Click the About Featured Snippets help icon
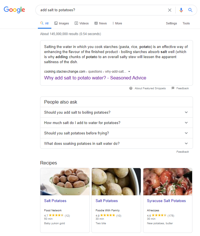Image resolution: width=200 pixels, height=236 pixels. click(131, 88)
